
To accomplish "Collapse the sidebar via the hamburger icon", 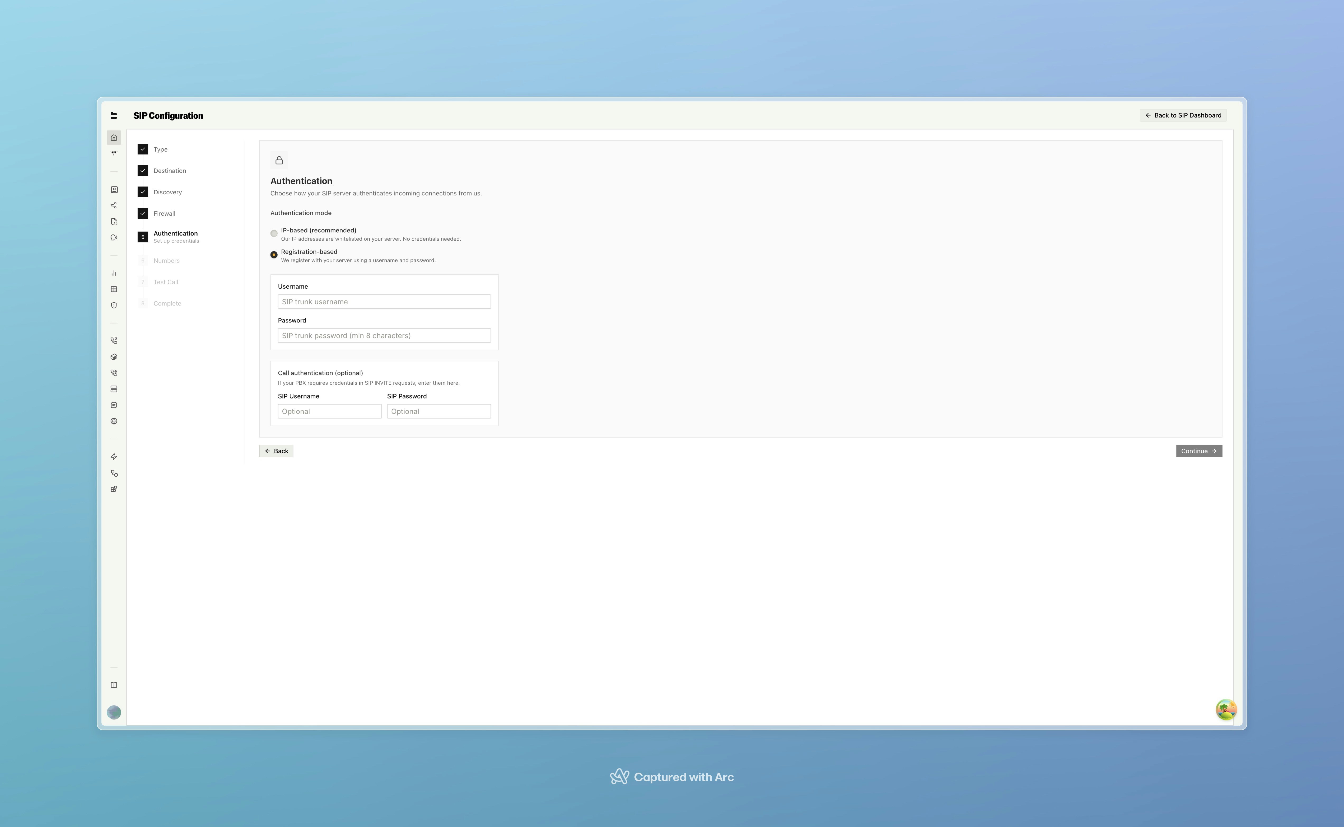I will [x=114, y=115].
